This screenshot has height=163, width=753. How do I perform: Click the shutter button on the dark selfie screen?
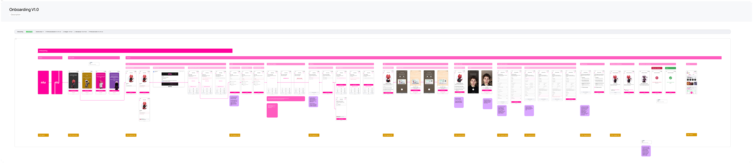point(473,90)
